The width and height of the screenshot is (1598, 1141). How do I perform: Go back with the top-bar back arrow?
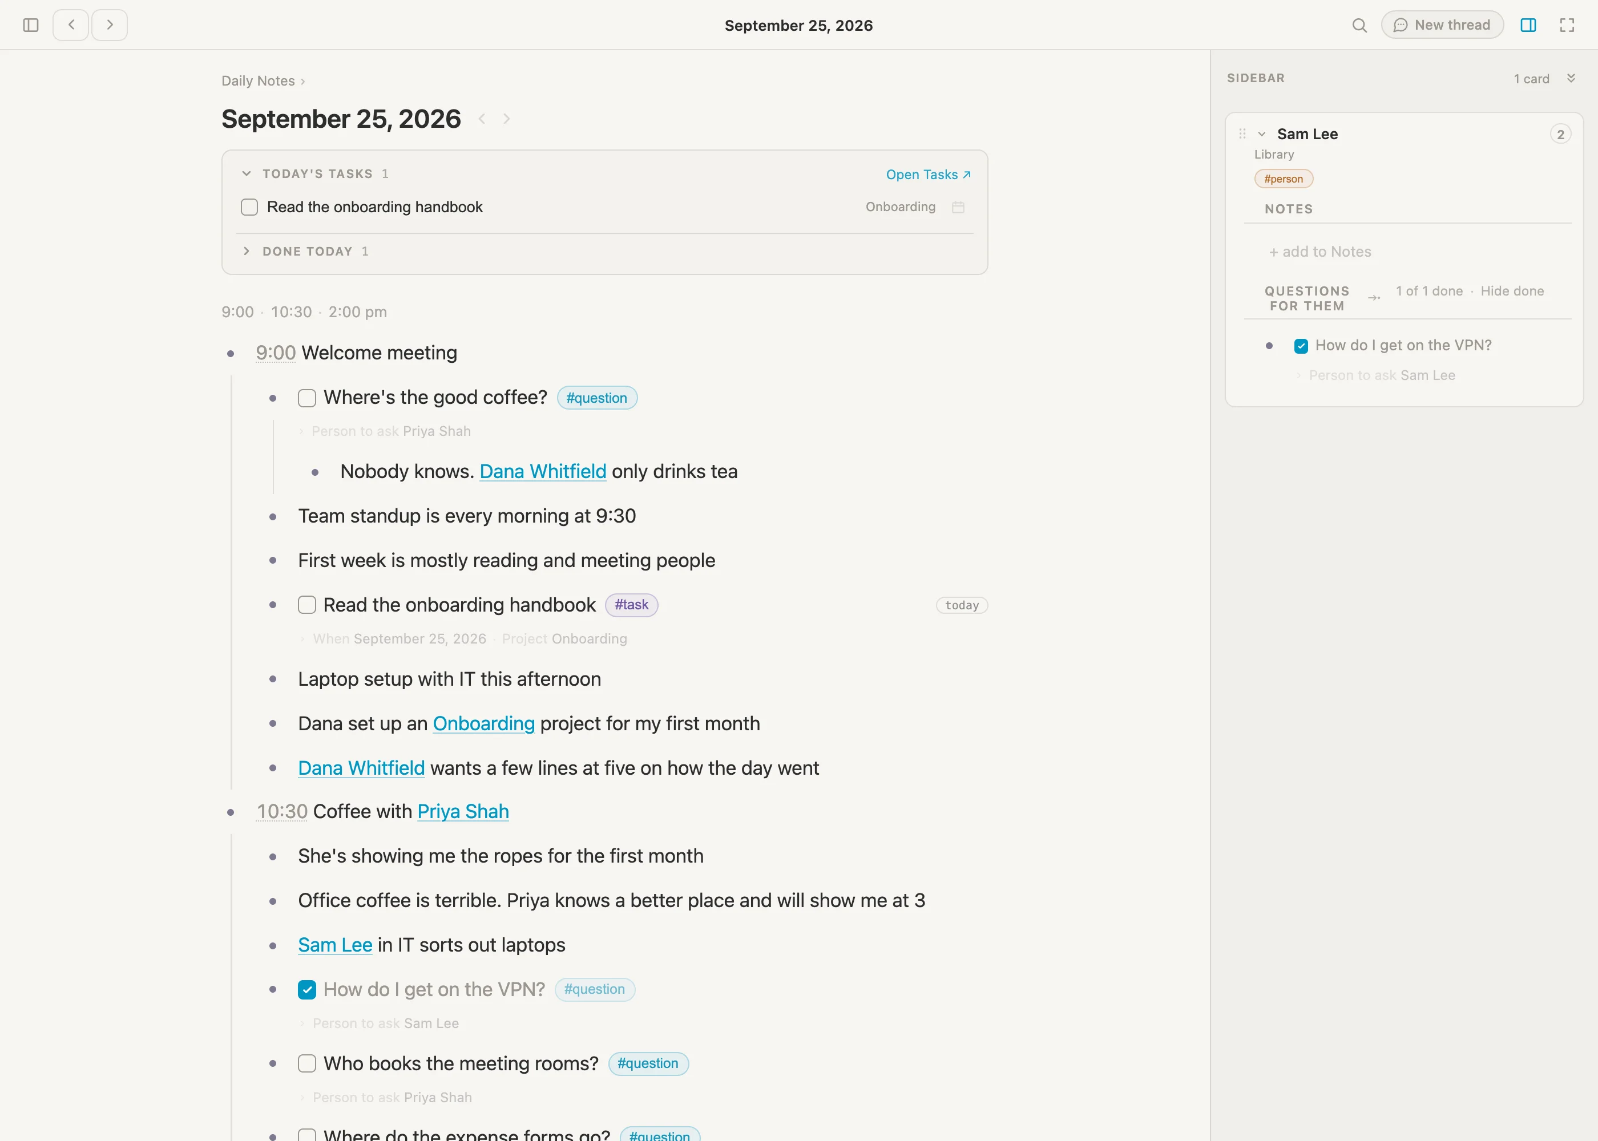tap(71, 25)
